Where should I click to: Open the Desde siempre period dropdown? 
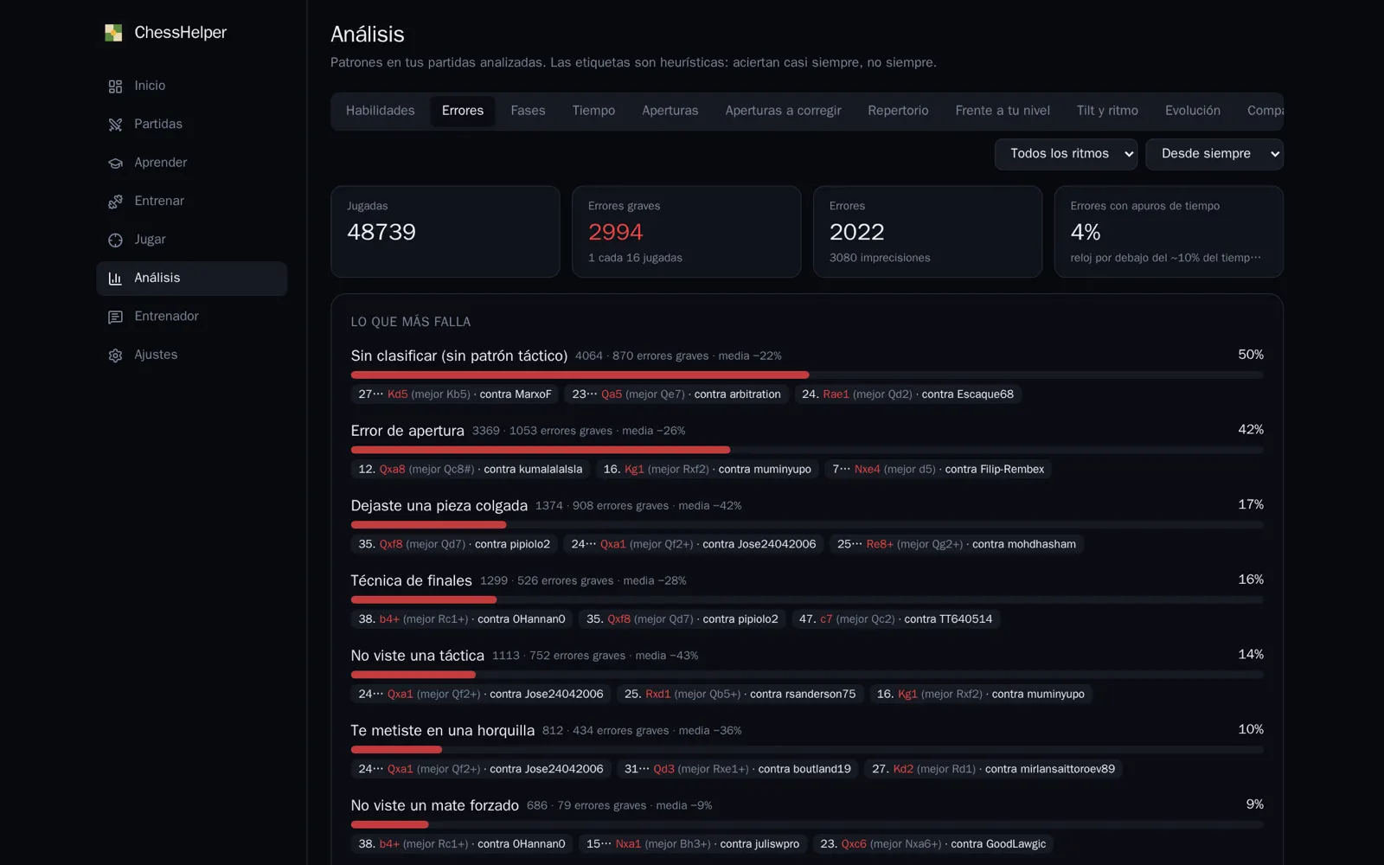1214,154
